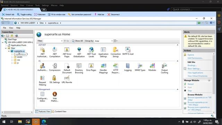Open the Macros menu in terminal app

tap(54, 6)
